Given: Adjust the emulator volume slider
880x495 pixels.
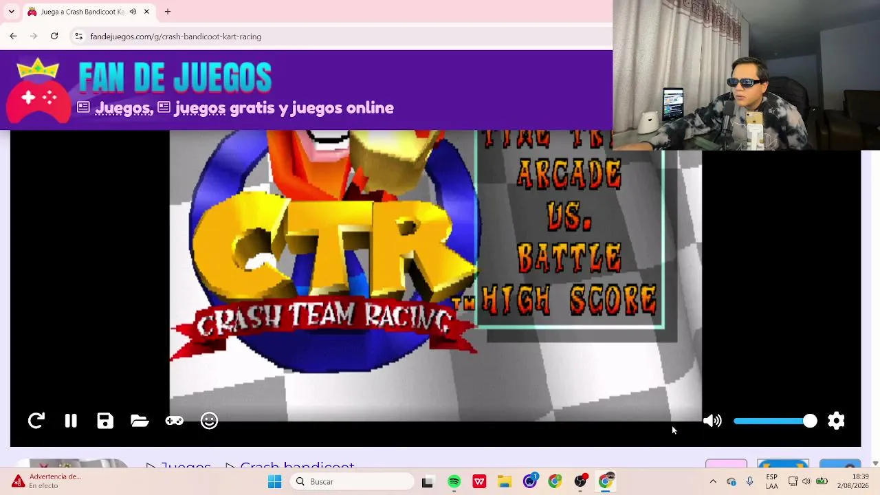Looking at the screenshot, I should click(775, 421).
